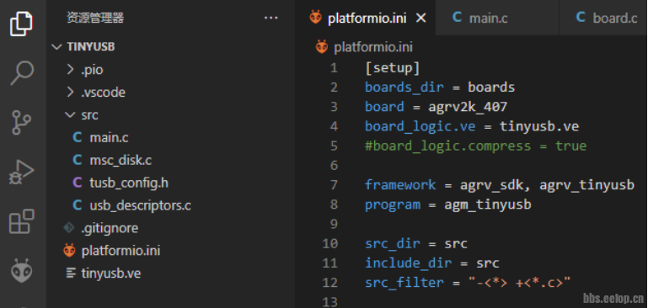Click the src_dir key on line 10
Screen dimensions: 648x308
392,243
